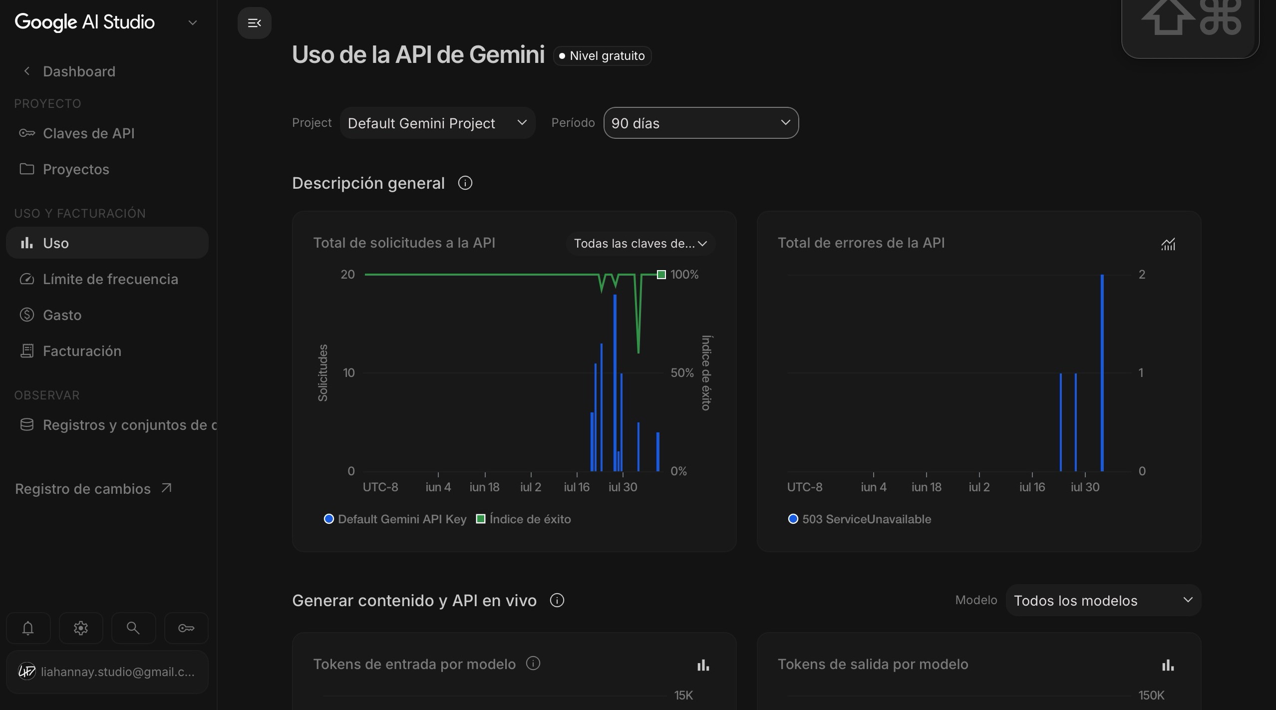Open settings with the gear icon
Viewport: 1276px width, 710px height.
[81, 628]
